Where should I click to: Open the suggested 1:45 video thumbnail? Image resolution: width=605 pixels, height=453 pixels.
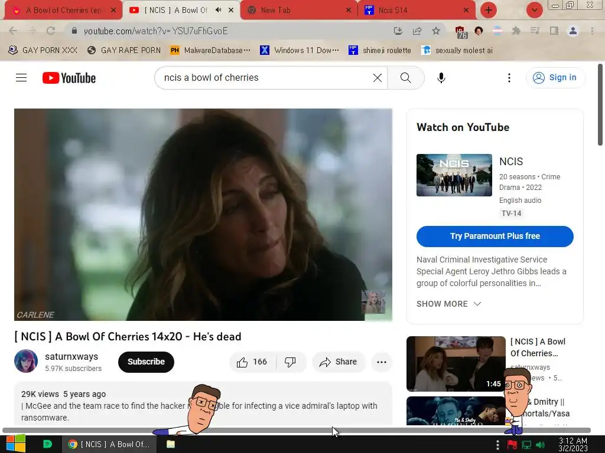tap(456, 364)
